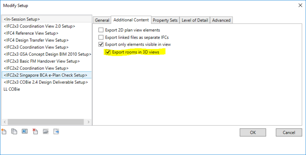Choose <IFC2x3 COBie 2.4 Design Deliverable Setup>
Viewport: 306px width, 155px height.
tap(47, 82)
